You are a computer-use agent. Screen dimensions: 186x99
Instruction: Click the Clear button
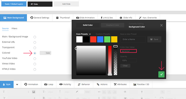[x=125, y=66]
